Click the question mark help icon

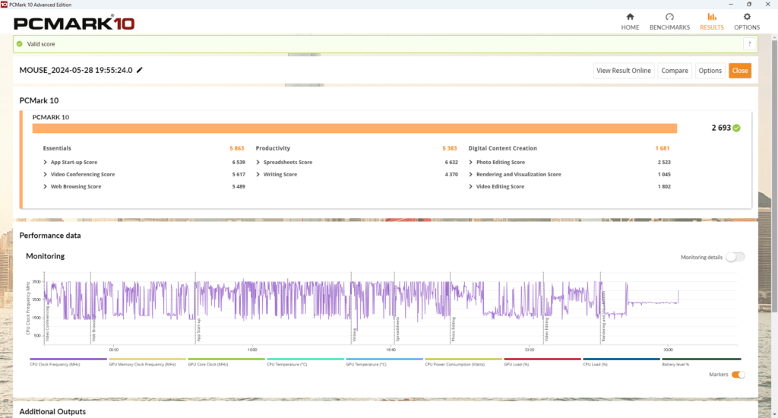click(x=748, y=44)
